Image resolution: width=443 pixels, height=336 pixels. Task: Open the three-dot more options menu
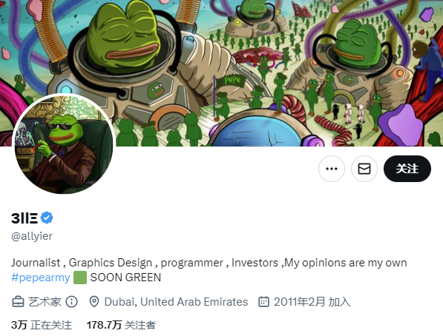(x=332, y=169)
